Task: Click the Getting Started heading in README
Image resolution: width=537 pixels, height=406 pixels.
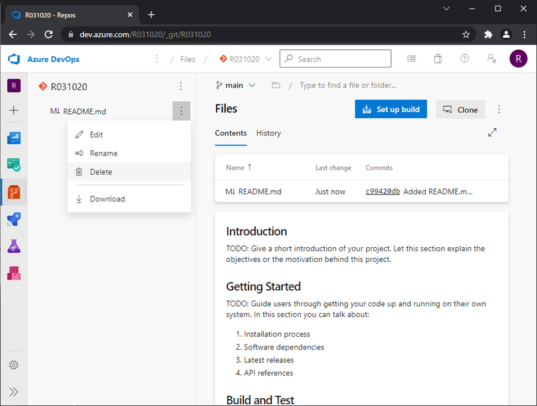Action: [x=263, y=287]
